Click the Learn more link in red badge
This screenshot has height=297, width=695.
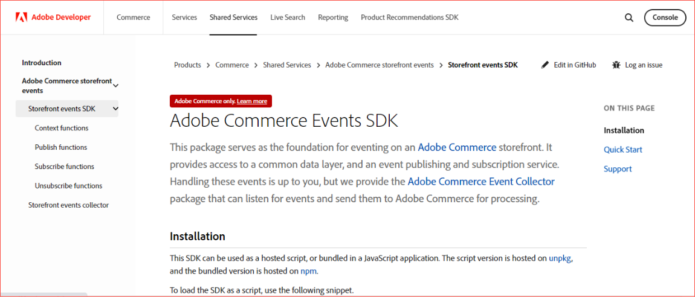point(252,101)
